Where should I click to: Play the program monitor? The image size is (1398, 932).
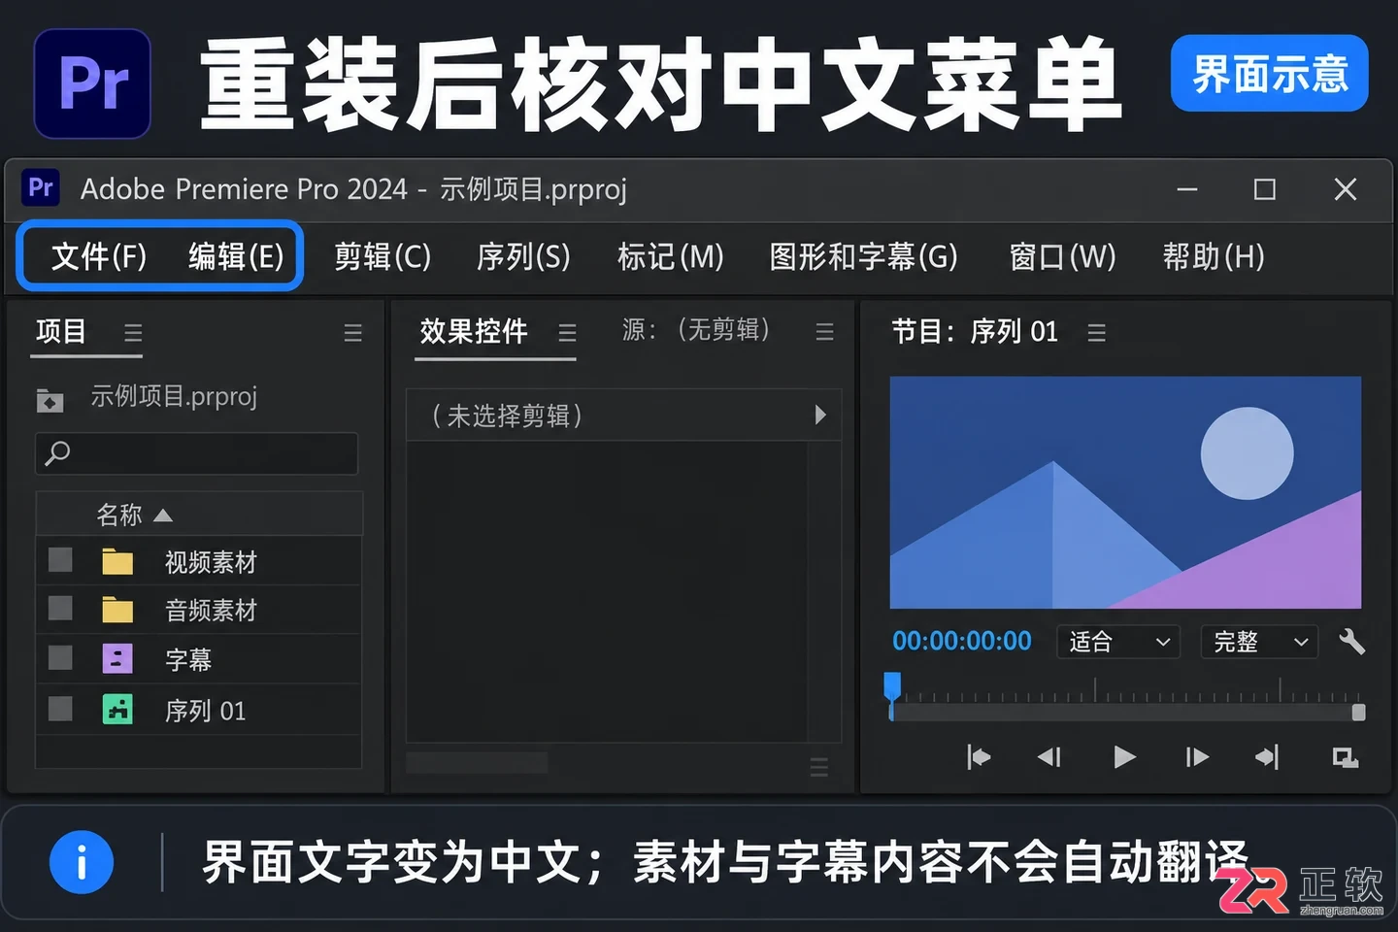(1124, 757)
